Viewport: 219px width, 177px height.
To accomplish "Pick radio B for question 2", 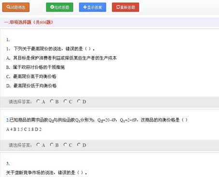I will coord(52,145).
